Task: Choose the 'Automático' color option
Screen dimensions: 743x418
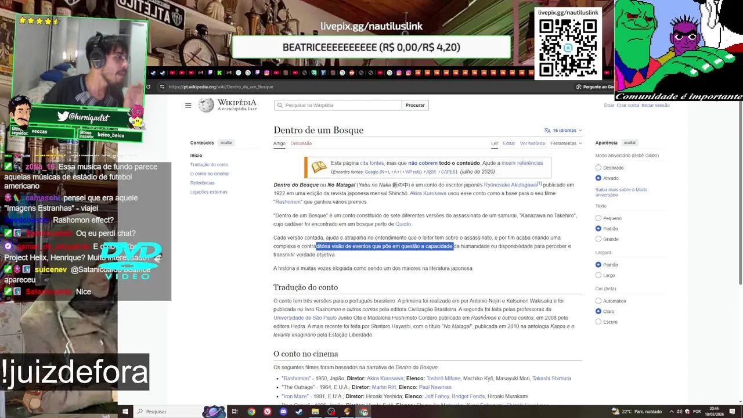Action: click(x=598, y=301)
